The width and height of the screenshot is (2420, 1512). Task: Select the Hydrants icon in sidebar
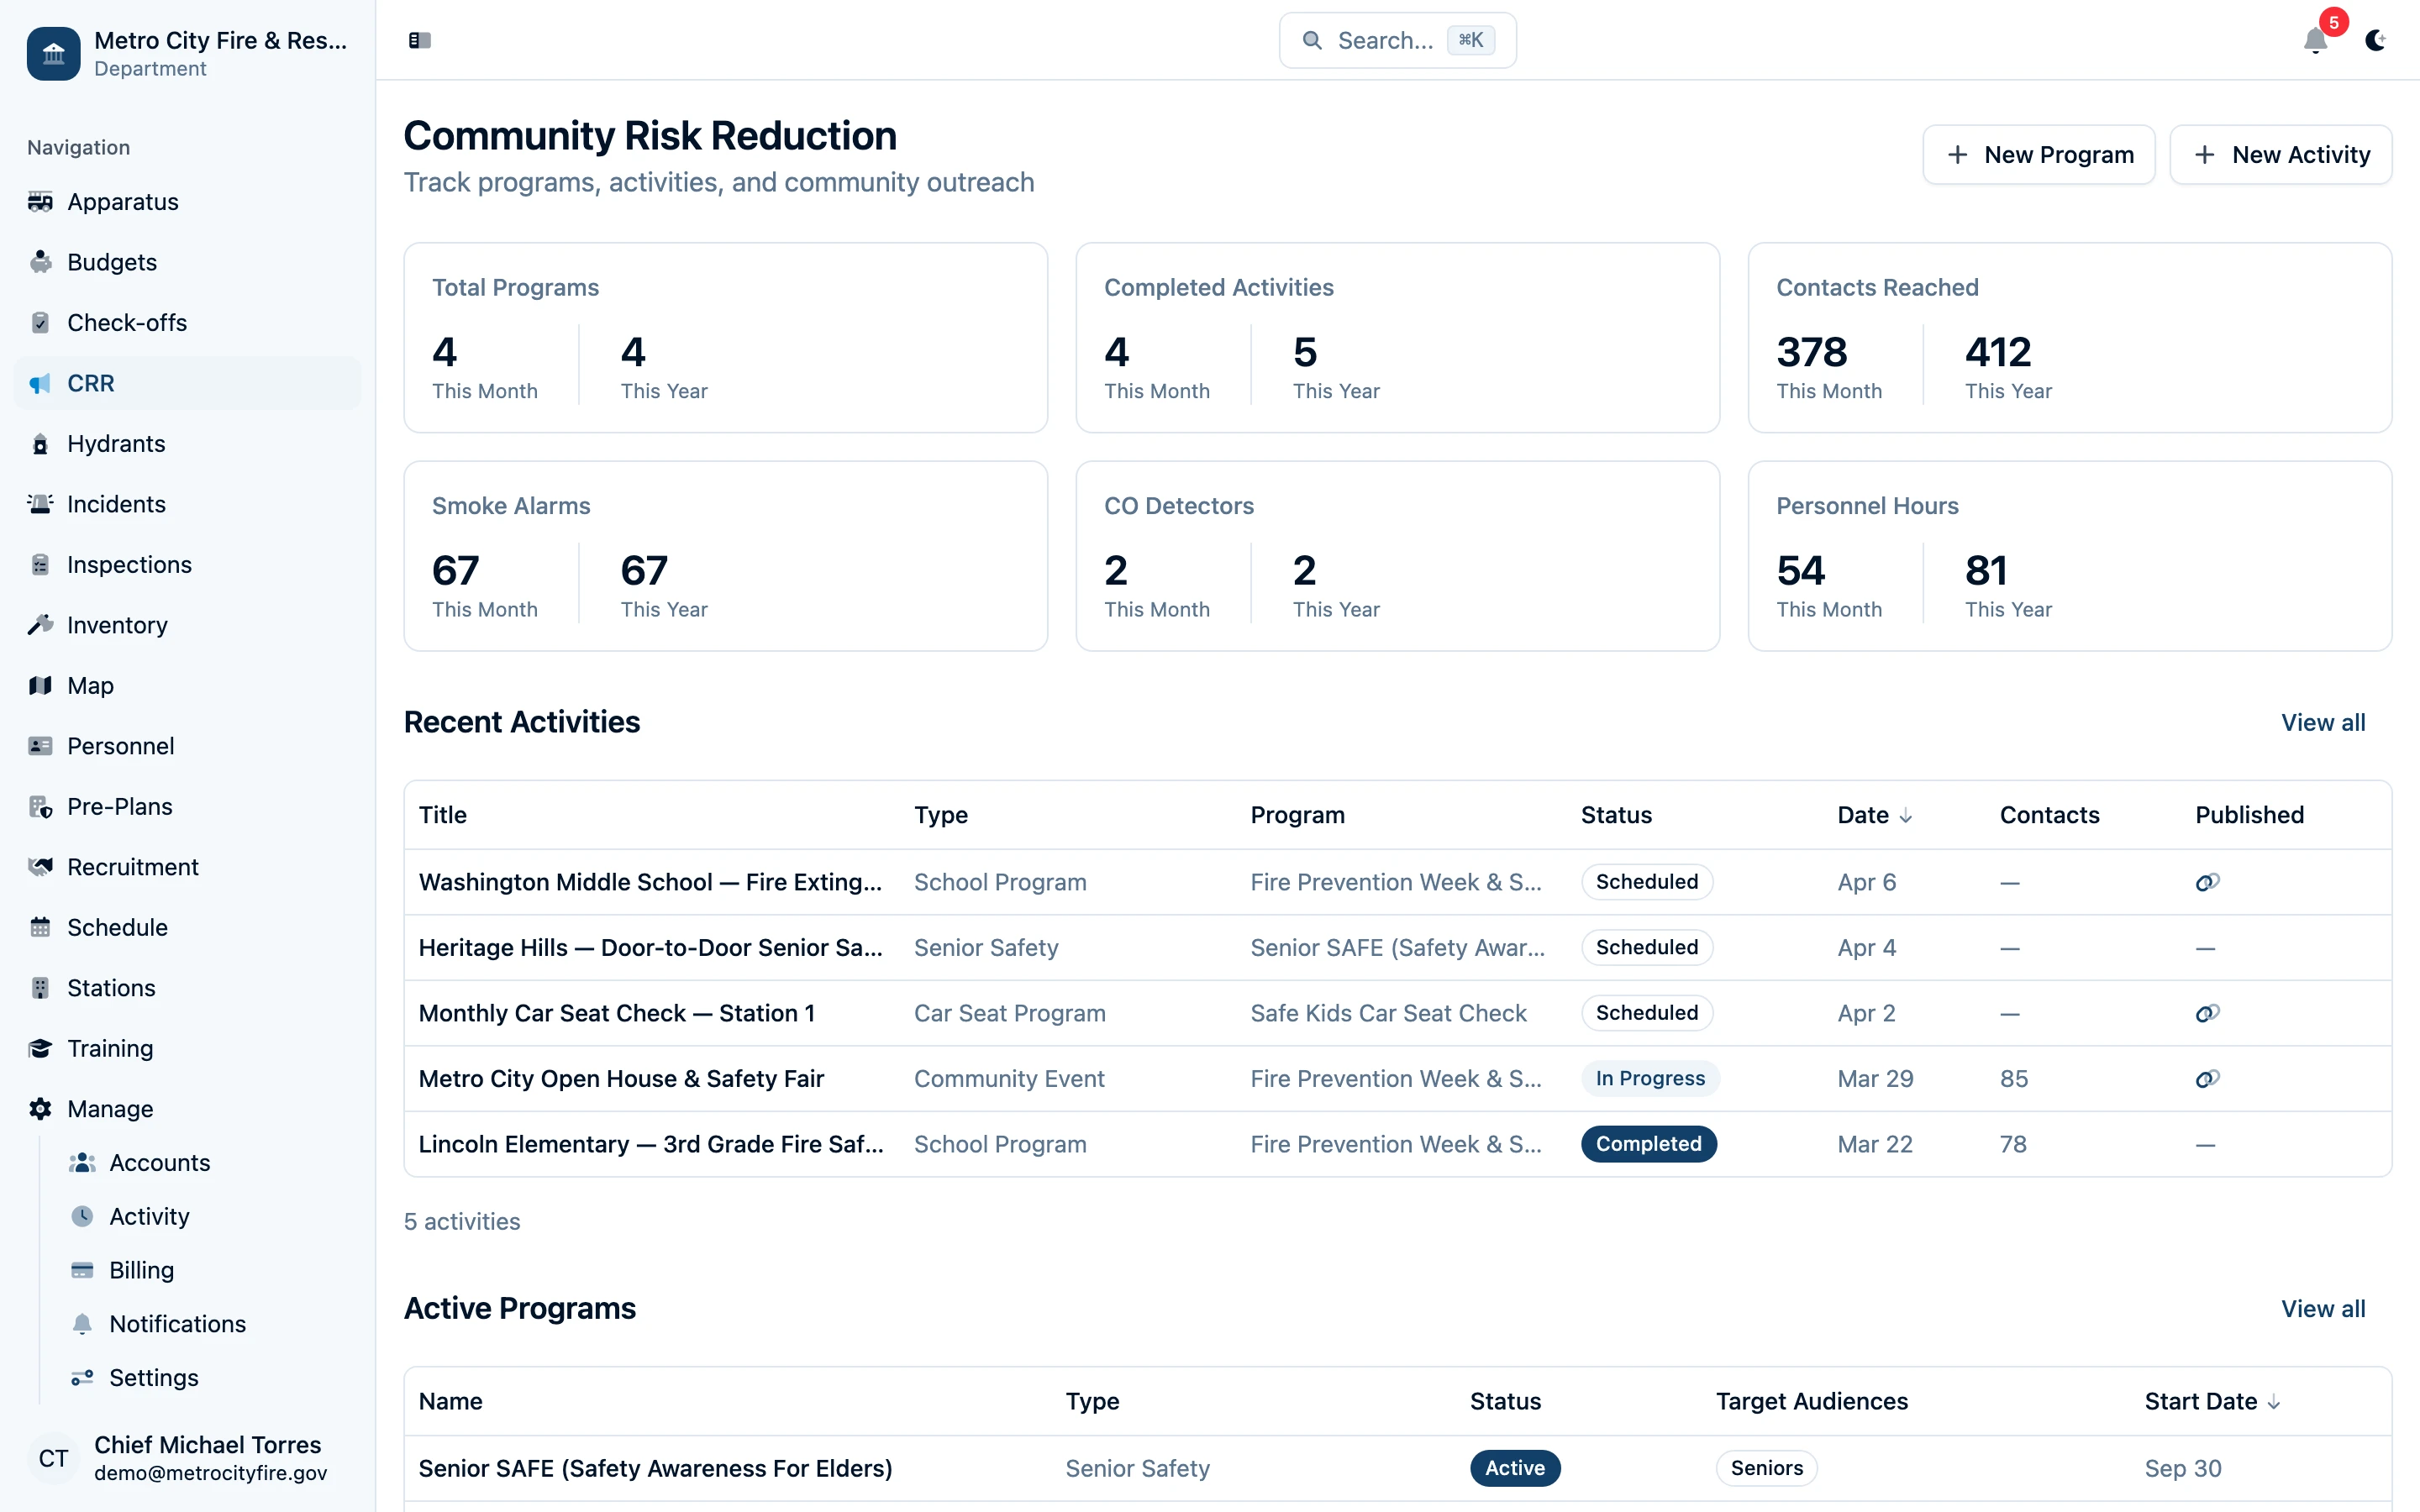40,443
